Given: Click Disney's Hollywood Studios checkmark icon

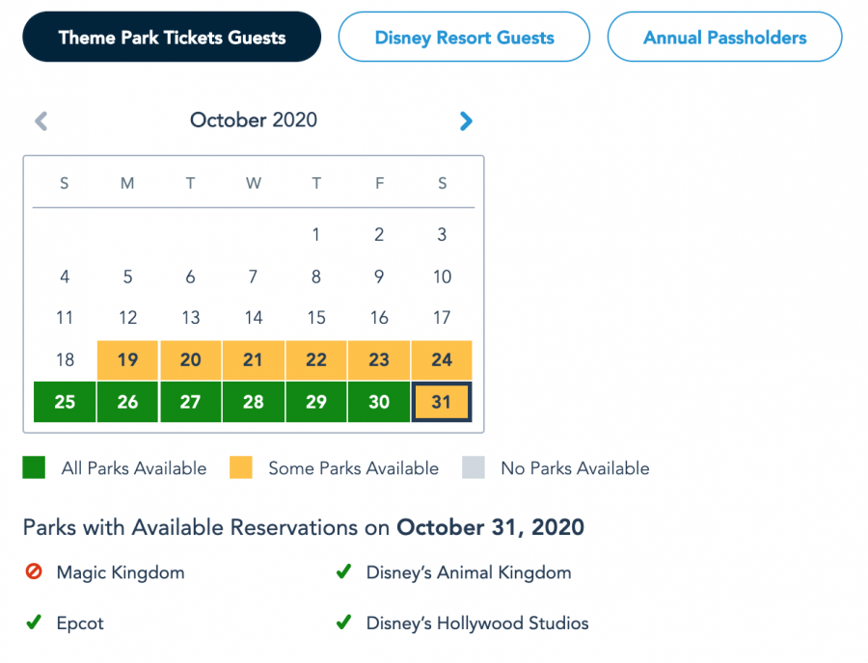Looking at the screenshot, I should (342, 623).
